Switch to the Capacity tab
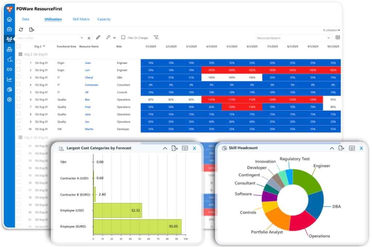The height and width of the screenshot is (247, 372). 104,19
